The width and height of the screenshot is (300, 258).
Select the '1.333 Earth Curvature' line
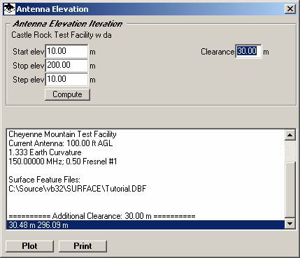click(x=145, y=152)
